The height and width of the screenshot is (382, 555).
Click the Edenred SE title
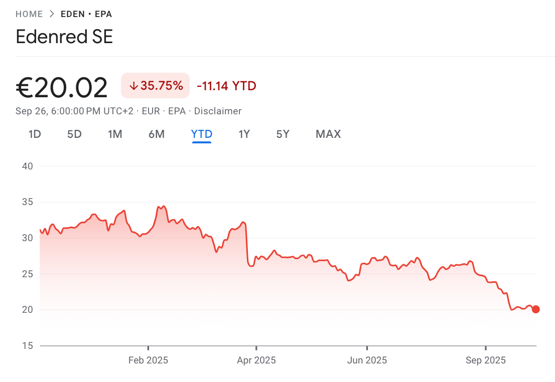[64, 37]
